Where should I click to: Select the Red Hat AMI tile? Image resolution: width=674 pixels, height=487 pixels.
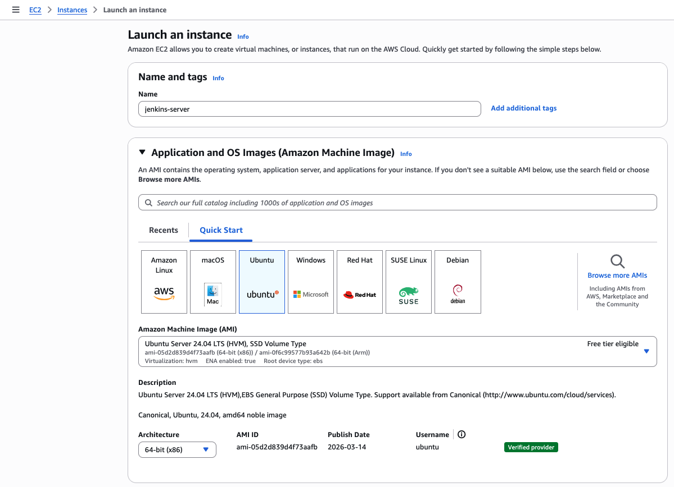pyautogui.click(x=360, y=282)
